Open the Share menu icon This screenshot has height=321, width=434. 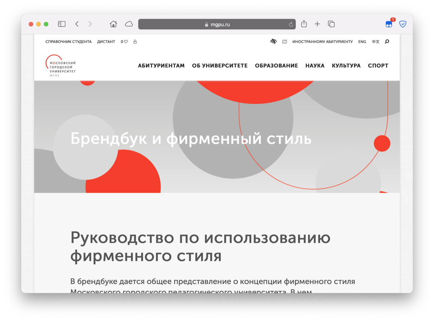[x=304, y=24]
